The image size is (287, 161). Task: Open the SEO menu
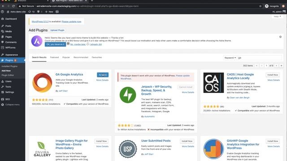pos(8,99)
